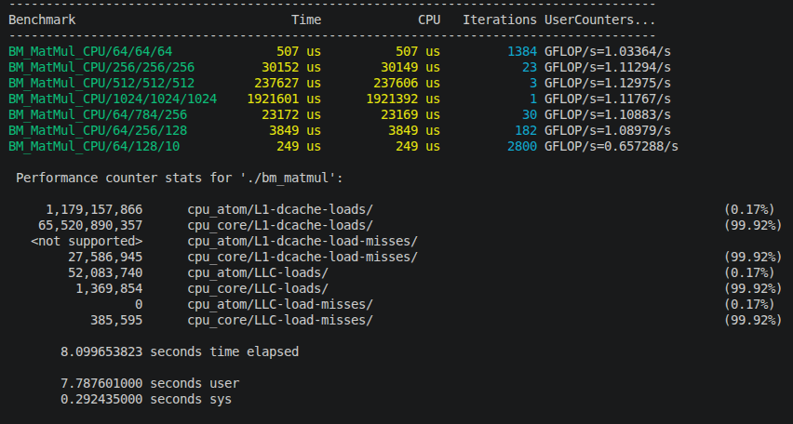
Task: Click the Time value 30152 us
Action: click(291, 67)
